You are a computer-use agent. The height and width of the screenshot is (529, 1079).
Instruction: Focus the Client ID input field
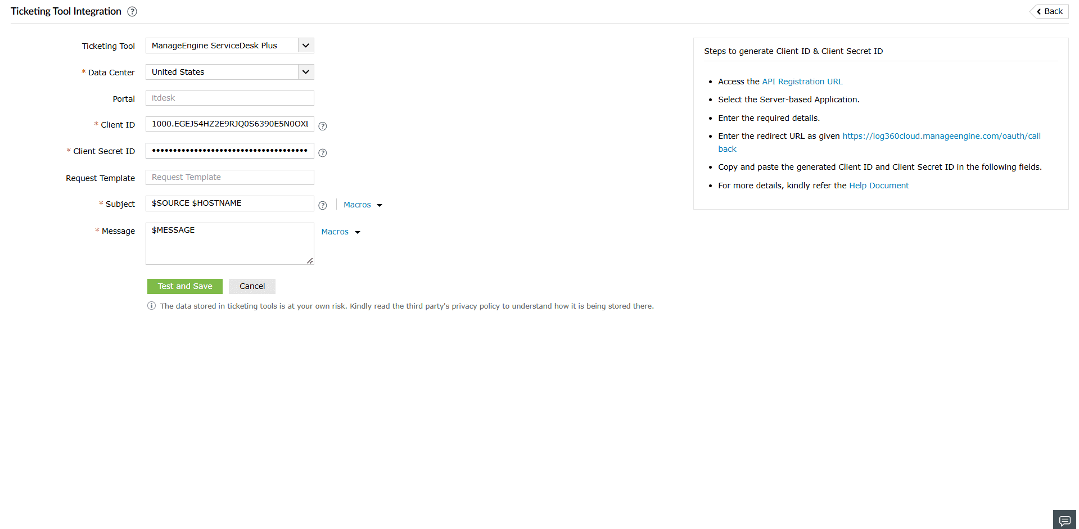point(230,124)
